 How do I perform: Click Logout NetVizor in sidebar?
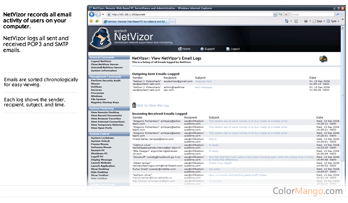coord(101,61)
